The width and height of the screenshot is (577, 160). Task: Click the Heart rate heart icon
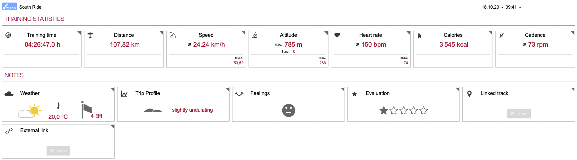337,35
